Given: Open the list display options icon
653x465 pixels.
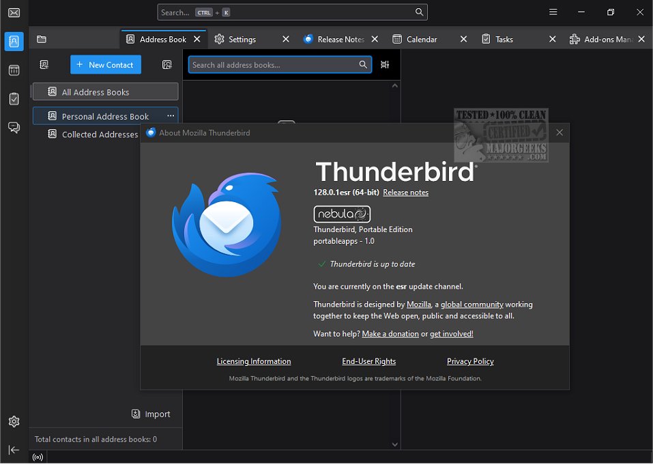Looking at the screenshot, I should coord(385,65).
